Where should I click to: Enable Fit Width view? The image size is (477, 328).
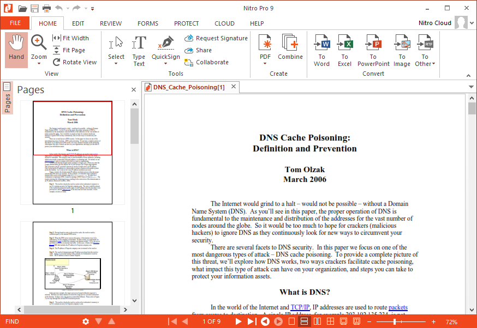click(75, 38)
